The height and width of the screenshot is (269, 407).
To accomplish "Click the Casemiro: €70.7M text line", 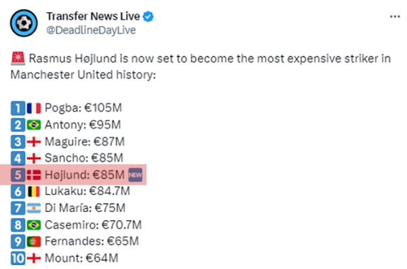I will (x=93, y=225).
